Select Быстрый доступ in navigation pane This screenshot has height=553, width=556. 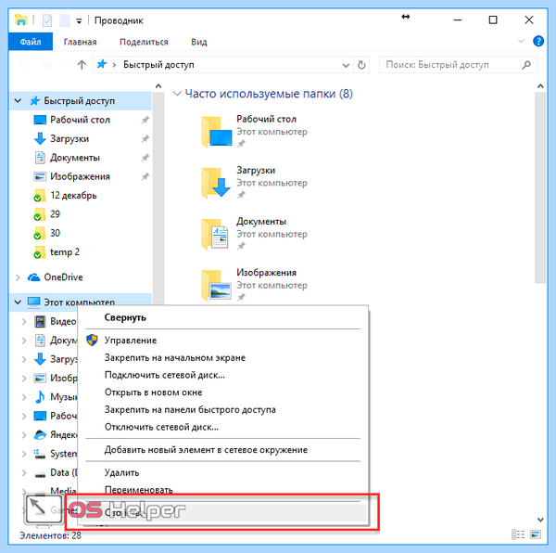80,101
